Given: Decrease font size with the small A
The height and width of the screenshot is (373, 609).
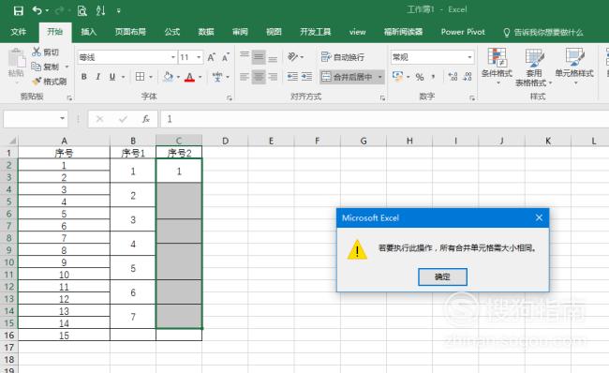Looking at the screenshot, I should point(225,57).
